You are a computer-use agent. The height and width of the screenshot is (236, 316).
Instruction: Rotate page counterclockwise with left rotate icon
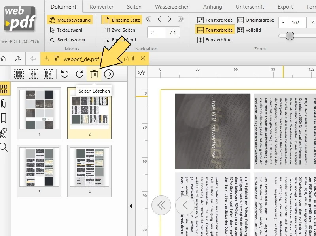click(x=65, y=74)
